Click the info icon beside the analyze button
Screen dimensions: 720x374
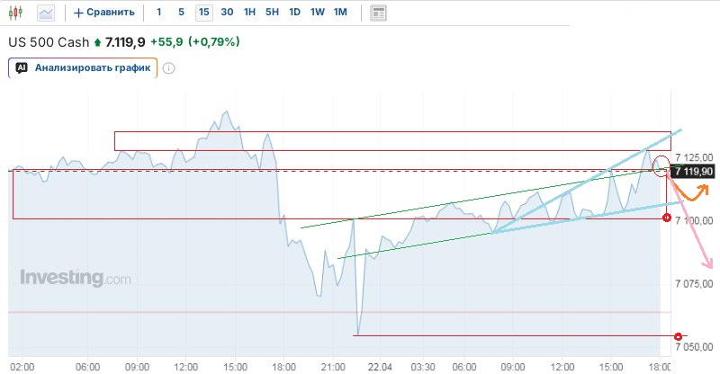pyautogui.click(x=168, y=67)
